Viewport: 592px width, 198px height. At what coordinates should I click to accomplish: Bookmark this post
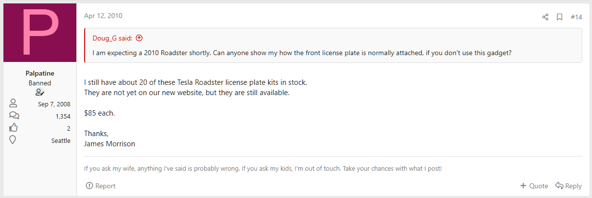(559, 17)
